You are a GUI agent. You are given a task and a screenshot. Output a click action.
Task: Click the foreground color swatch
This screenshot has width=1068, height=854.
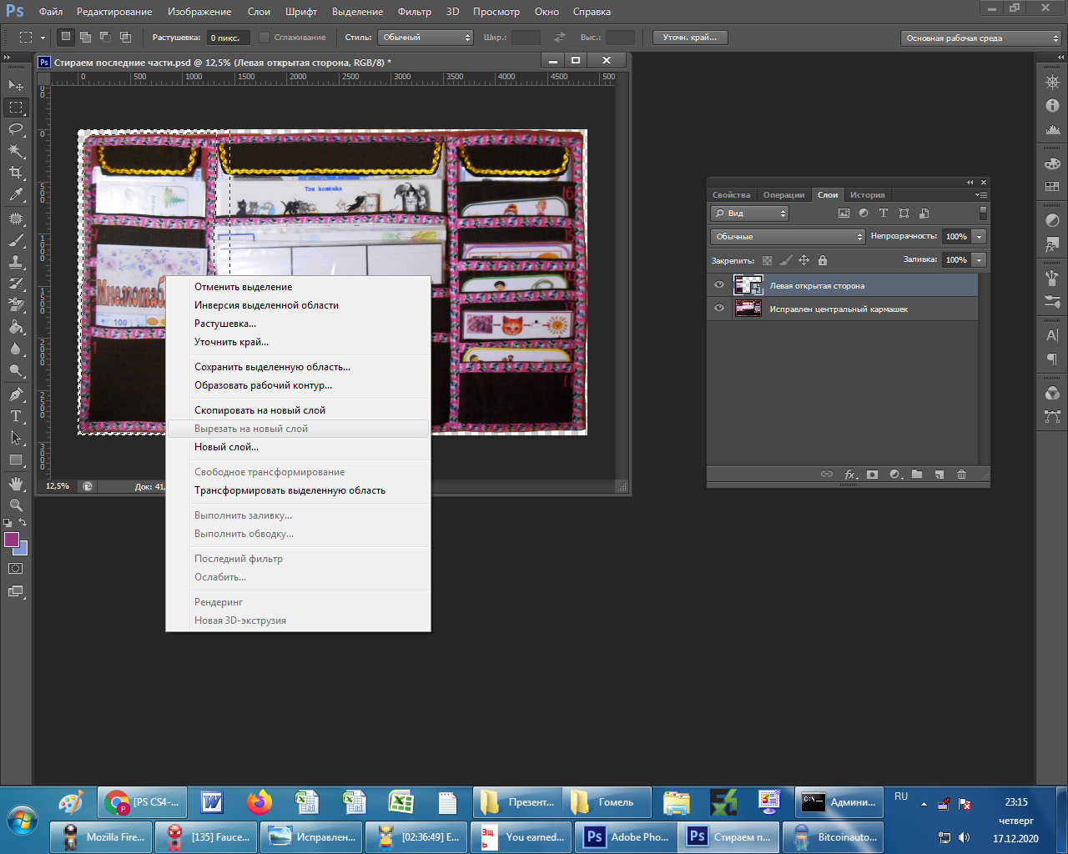click(12, 540)
